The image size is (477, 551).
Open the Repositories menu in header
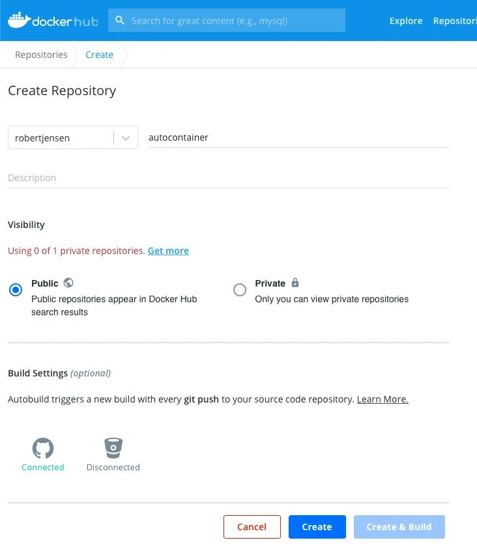pyautogui.click(x=455, y=21)
